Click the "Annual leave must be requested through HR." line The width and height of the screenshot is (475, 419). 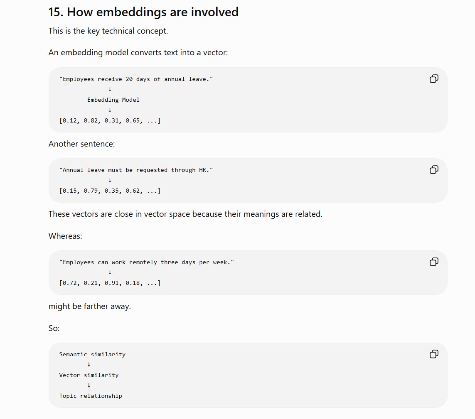coord(136,170)
